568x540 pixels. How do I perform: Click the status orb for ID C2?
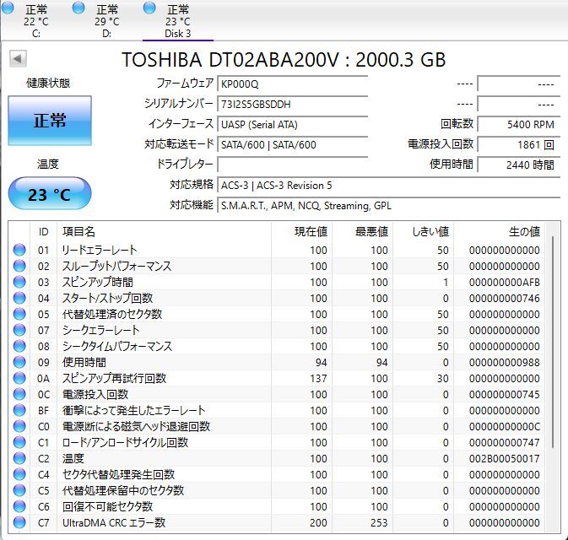tap(19, 458)
